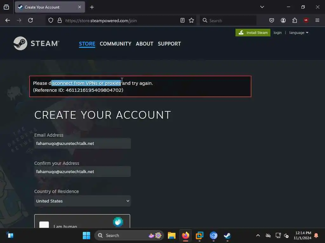The height and width of the screenshot is (243, 325).
Task: Open the clock showing 12:14 PM
Action: coord(302,235)
